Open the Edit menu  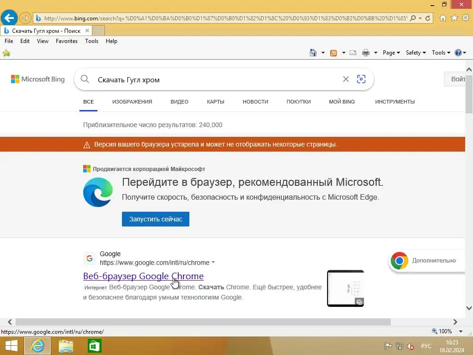[25, 41]
